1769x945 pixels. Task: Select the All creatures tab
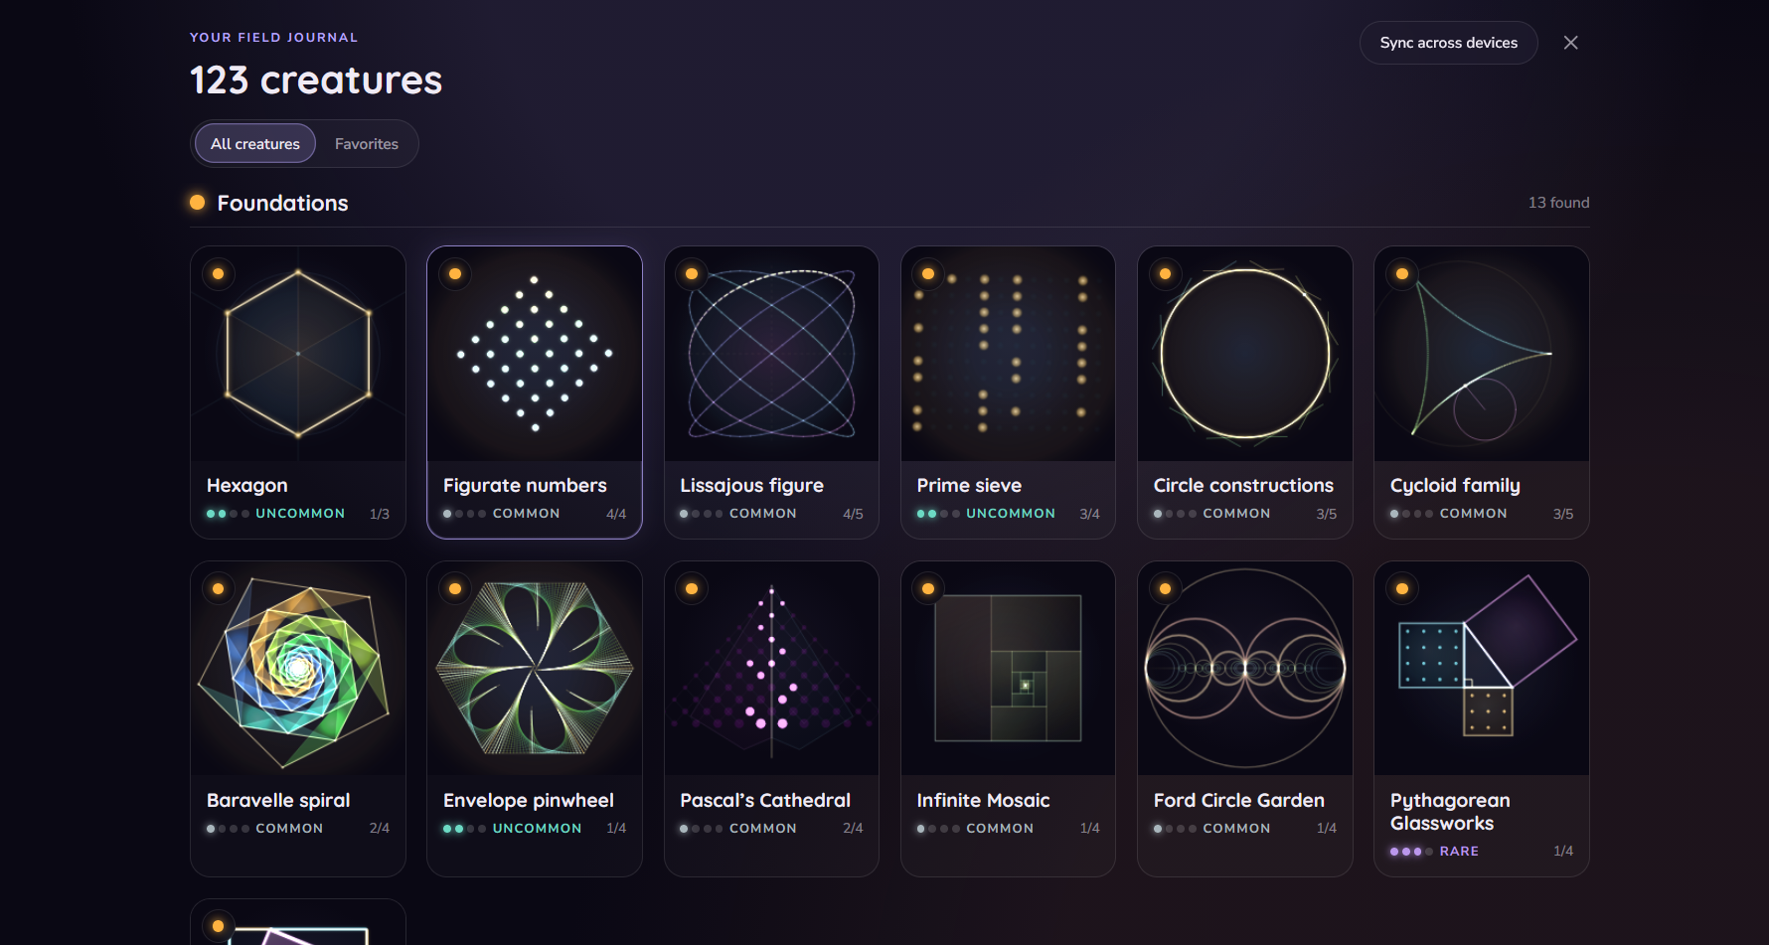pyautogui.click(x=255, y=144)
